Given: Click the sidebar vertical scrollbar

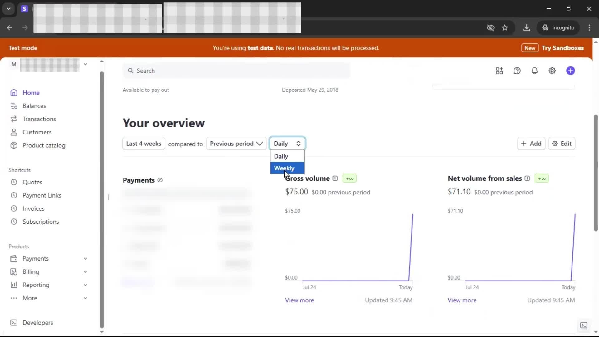Looking at the screenshot, I should (102, 200).
